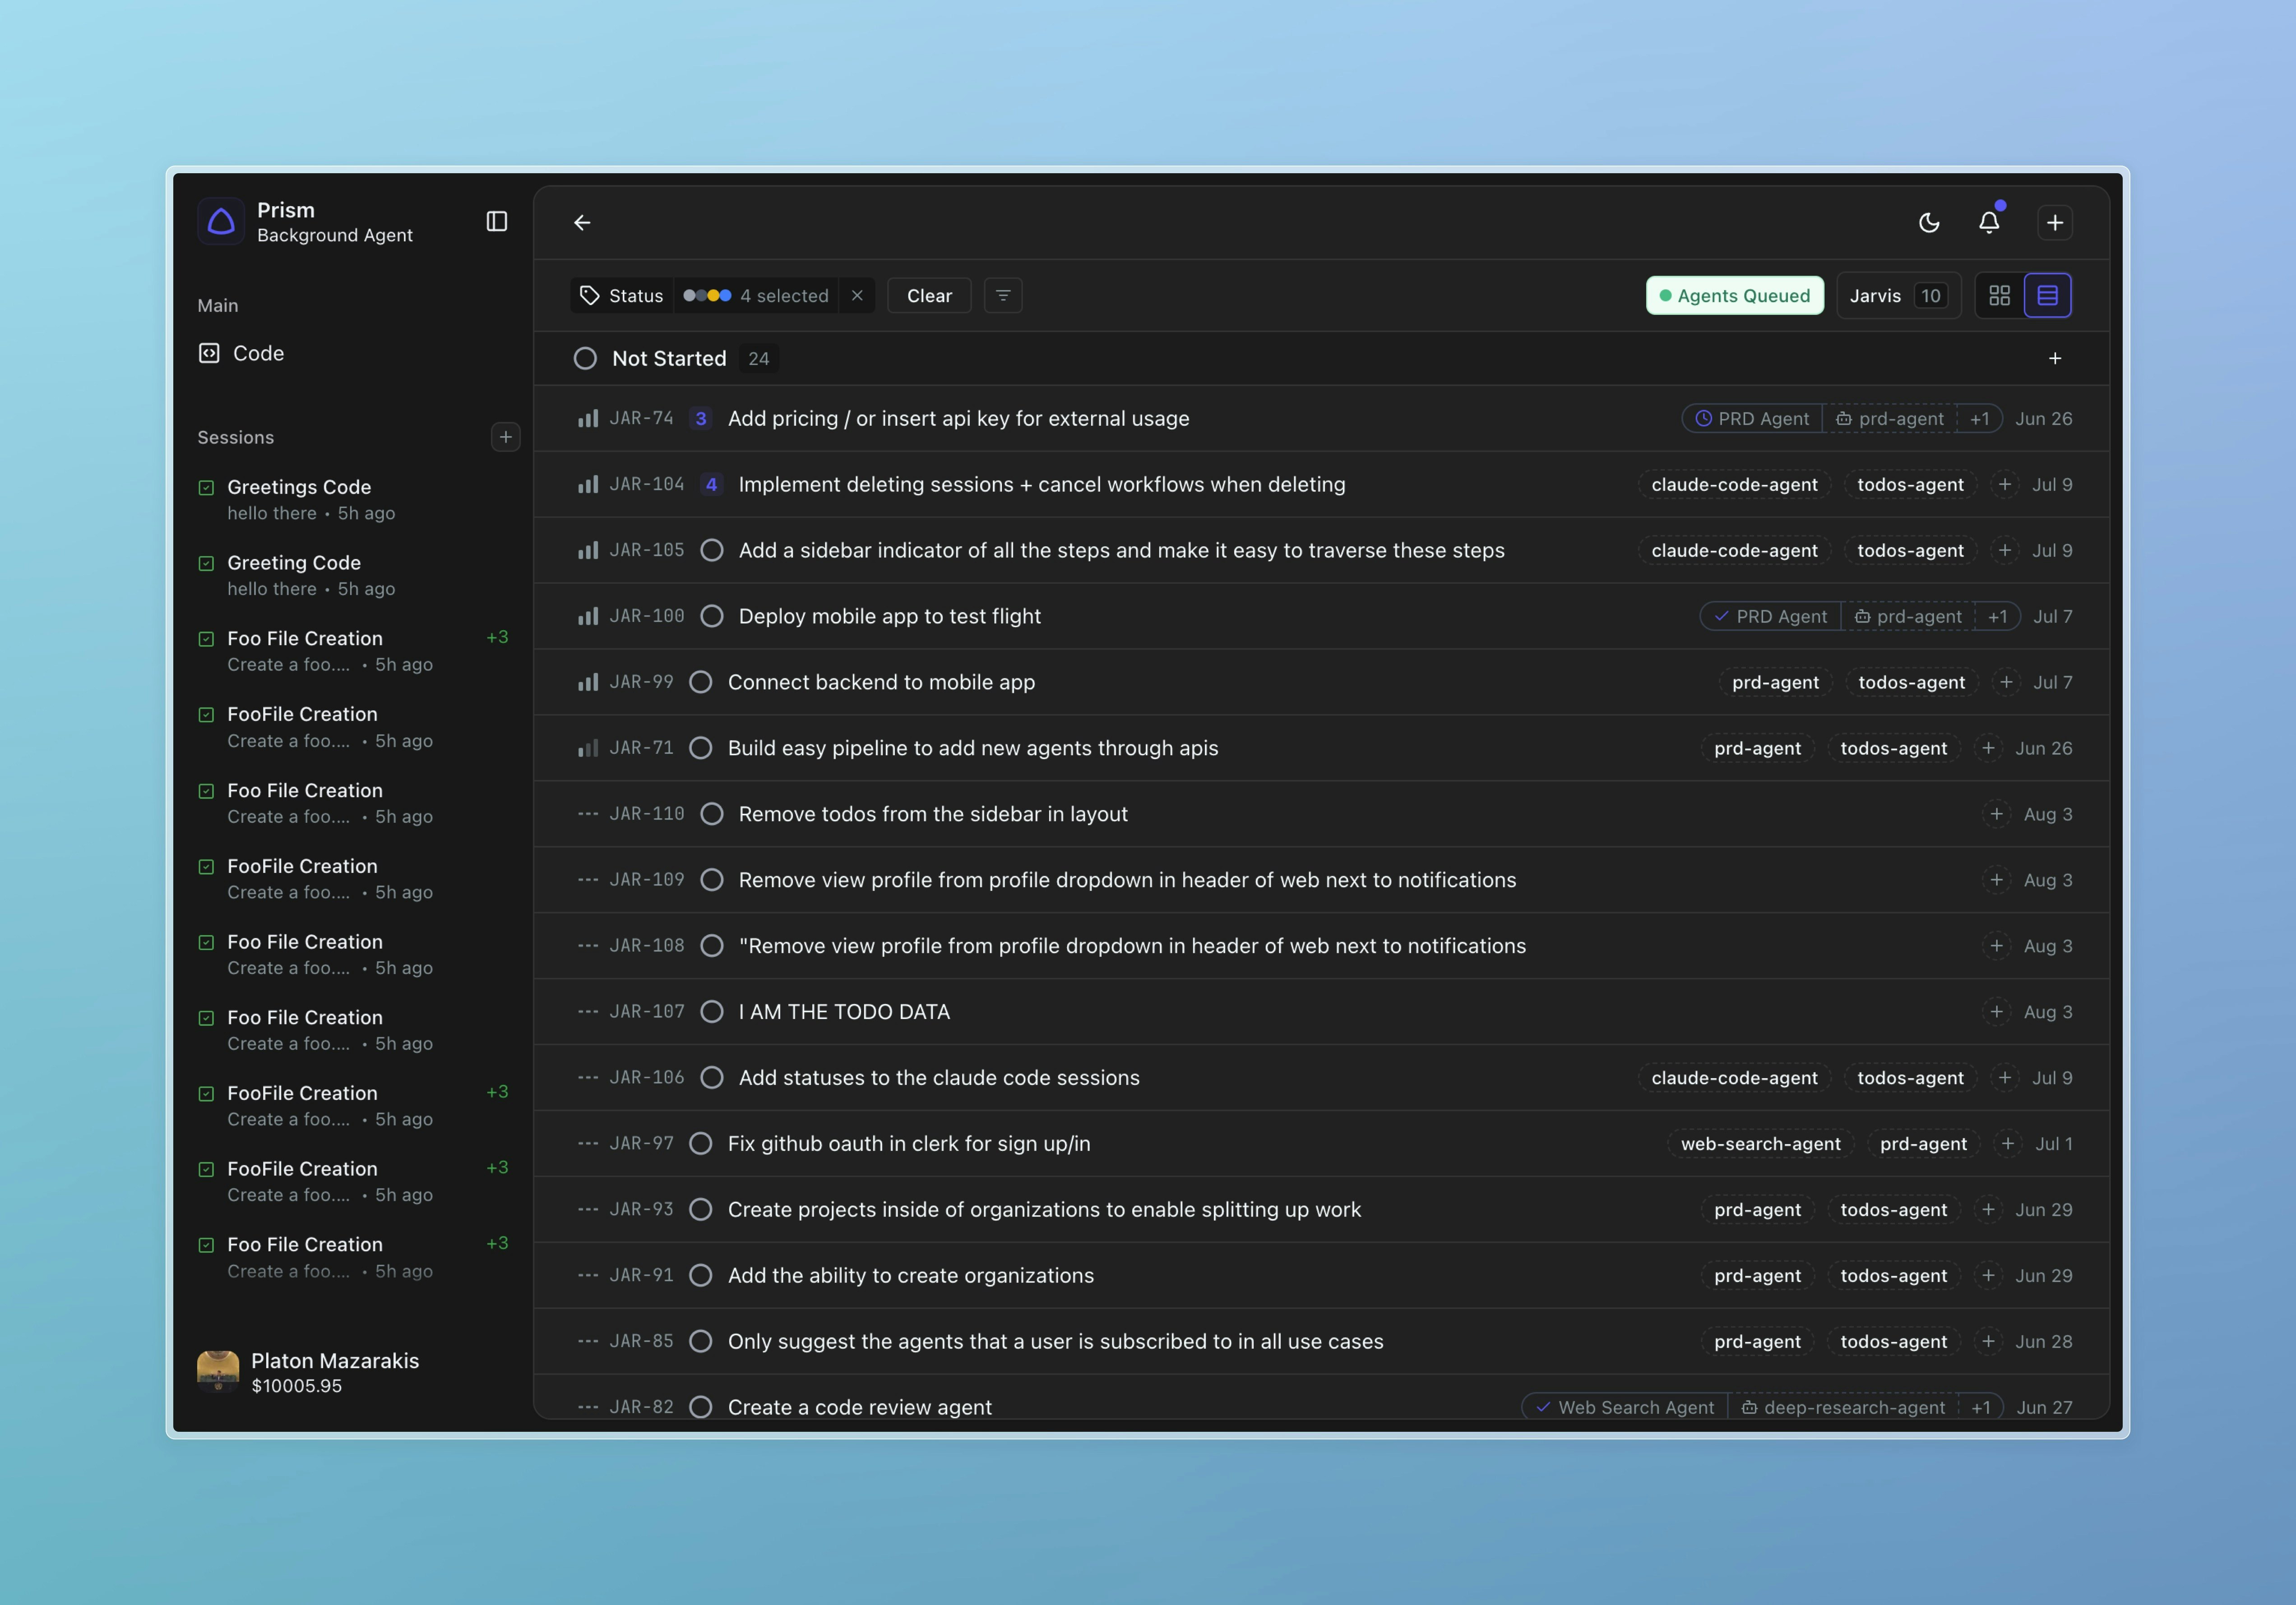Change priority icon of JAR-74
Image resolution: width=2296 pixels, height=1605 pixels.
pos(588,419)
